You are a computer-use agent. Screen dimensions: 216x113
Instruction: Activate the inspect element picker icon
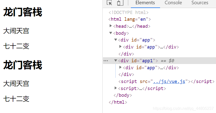click(x=109, y=2)
